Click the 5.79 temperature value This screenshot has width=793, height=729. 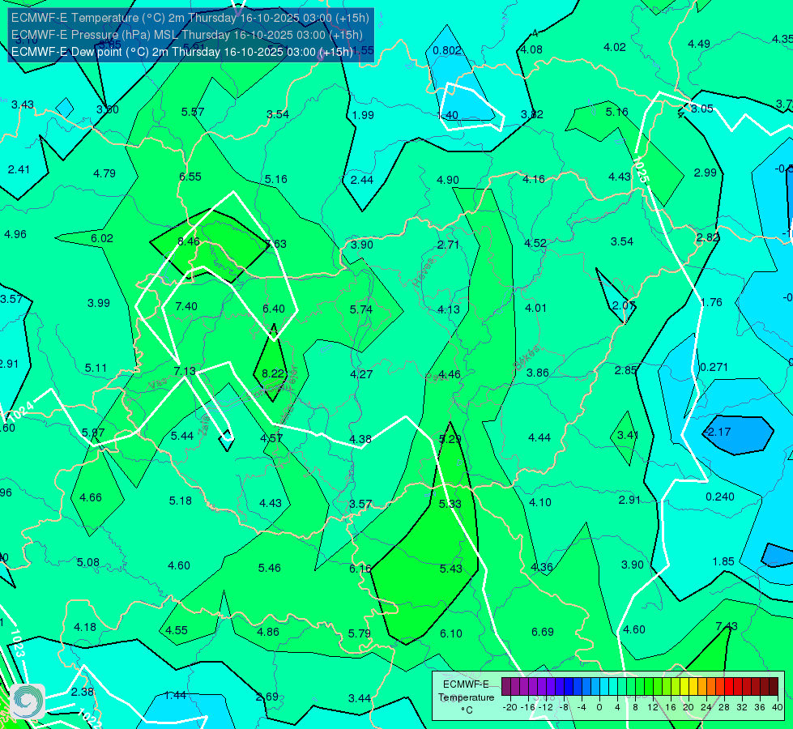coord(359,633)
